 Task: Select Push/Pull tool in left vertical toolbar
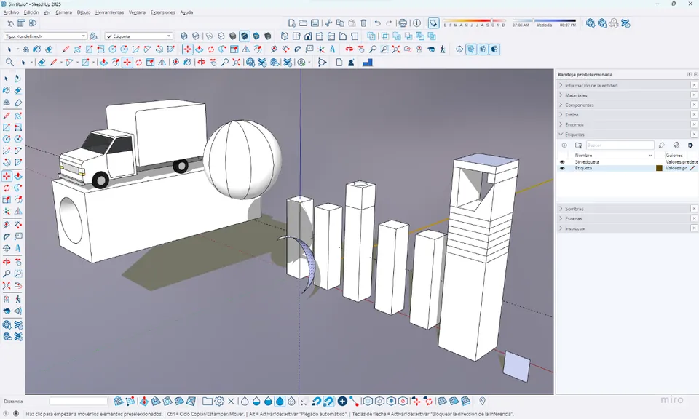[17, 176]
